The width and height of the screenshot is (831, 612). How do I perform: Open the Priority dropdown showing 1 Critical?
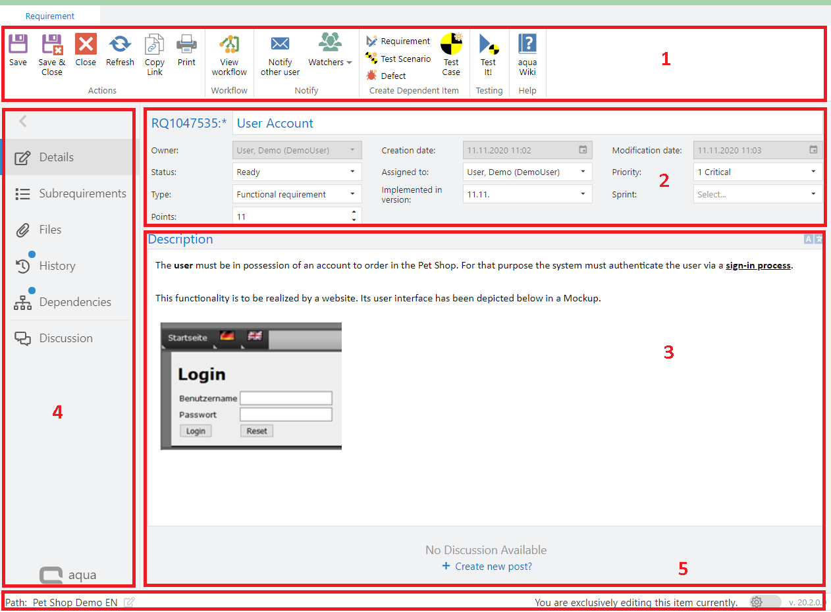point(813,172)
